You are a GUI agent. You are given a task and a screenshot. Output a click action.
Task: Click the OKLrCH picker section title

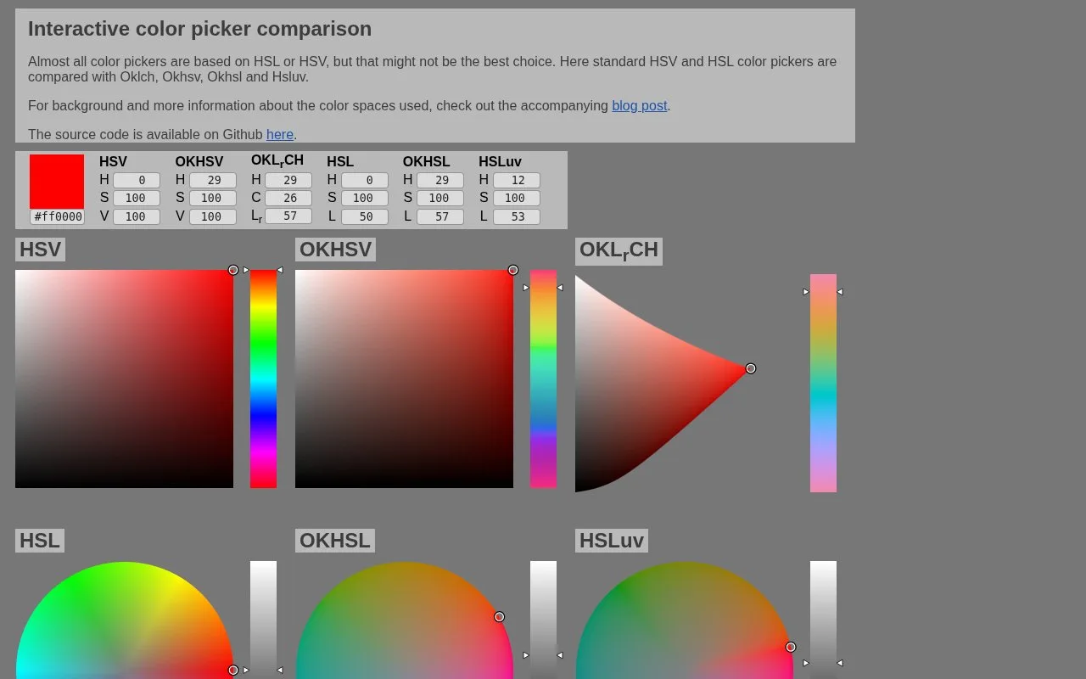[619, 251]
